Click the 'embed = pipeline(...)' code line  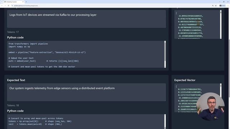coord(47,52)
